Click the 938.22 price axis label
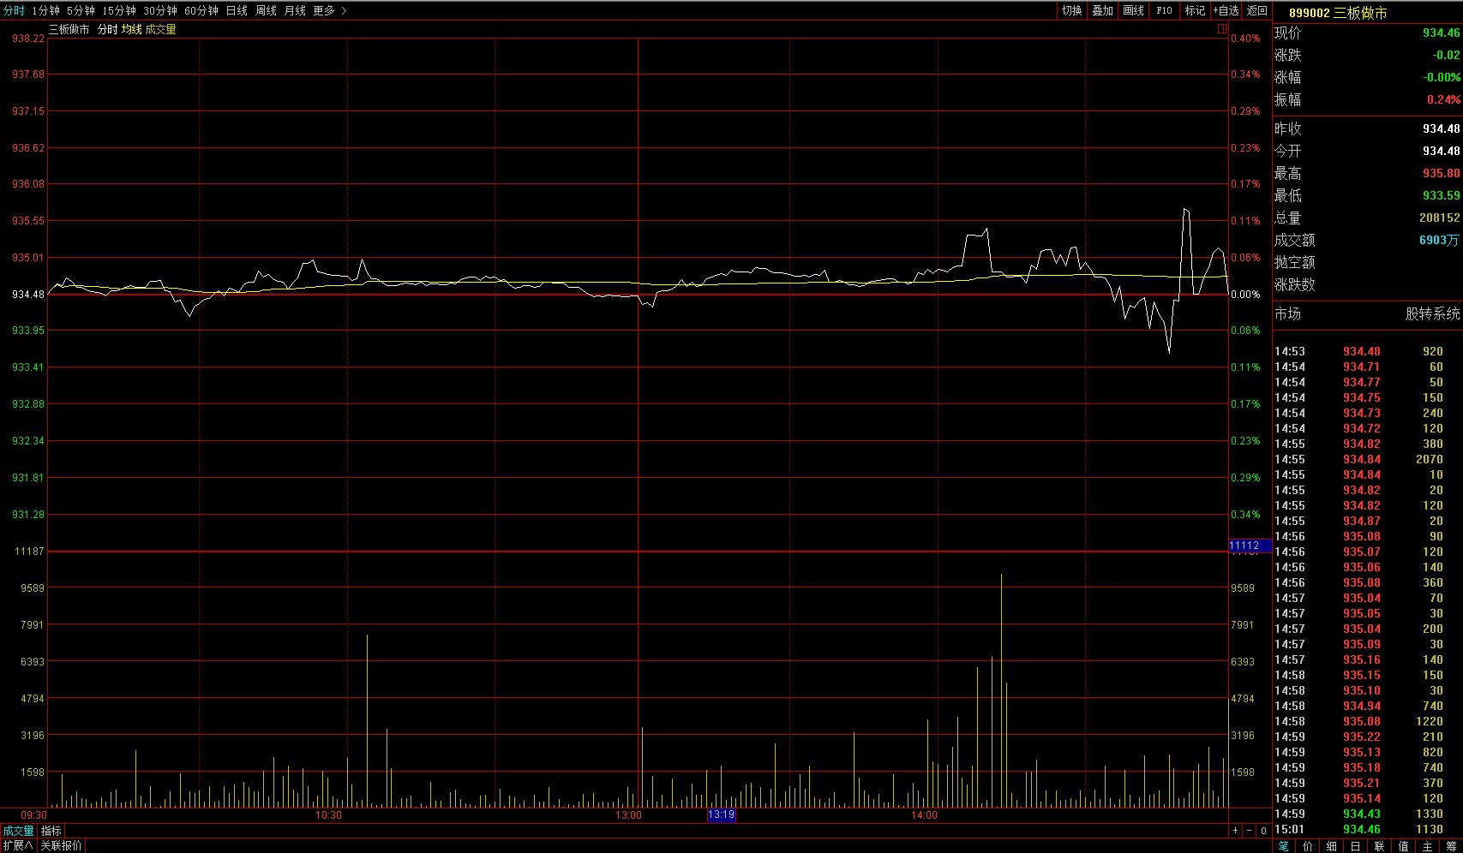 click(x=28, y=39)
